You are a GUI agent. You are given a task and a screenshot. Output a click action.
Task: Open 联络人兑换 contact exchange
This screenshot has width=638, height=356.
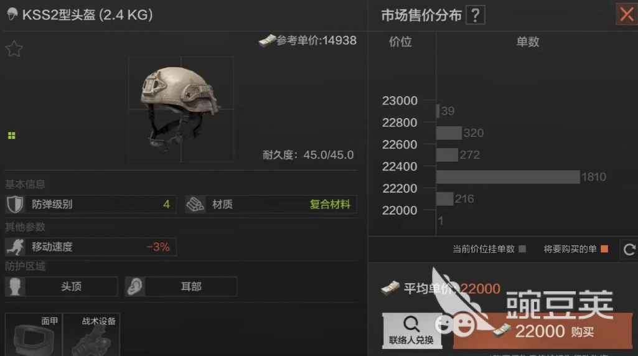tap(411, 330)
